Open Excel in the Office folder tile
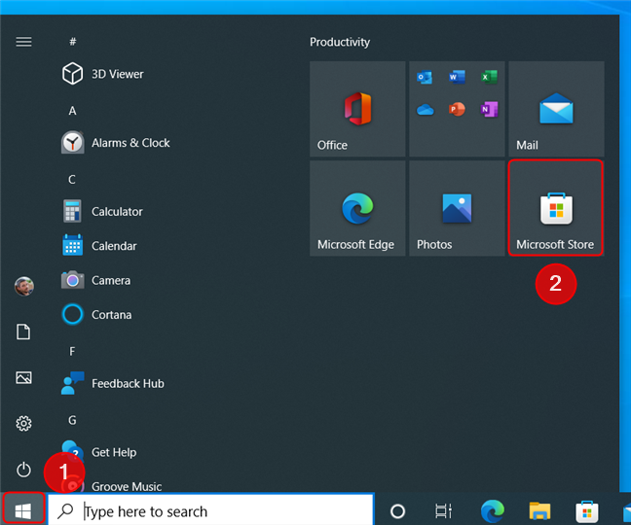 coord(489,77)
